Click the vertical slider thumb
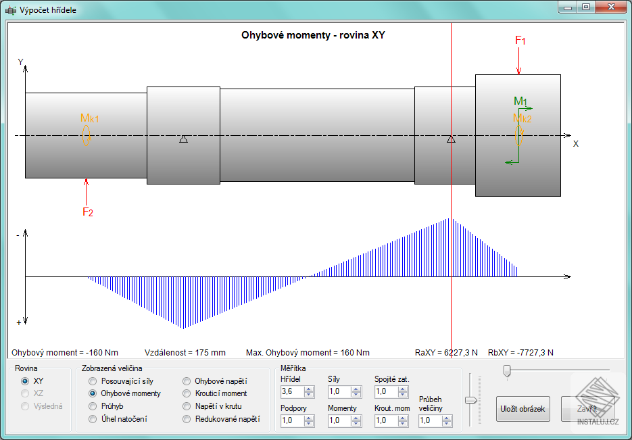This screenshot has width=632, height=440. [470, 400]
